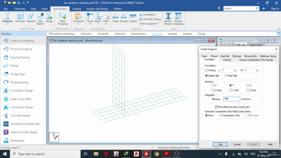Open Chrome from the taskbar
The image size is (281, 158).
tap(156, 154)
